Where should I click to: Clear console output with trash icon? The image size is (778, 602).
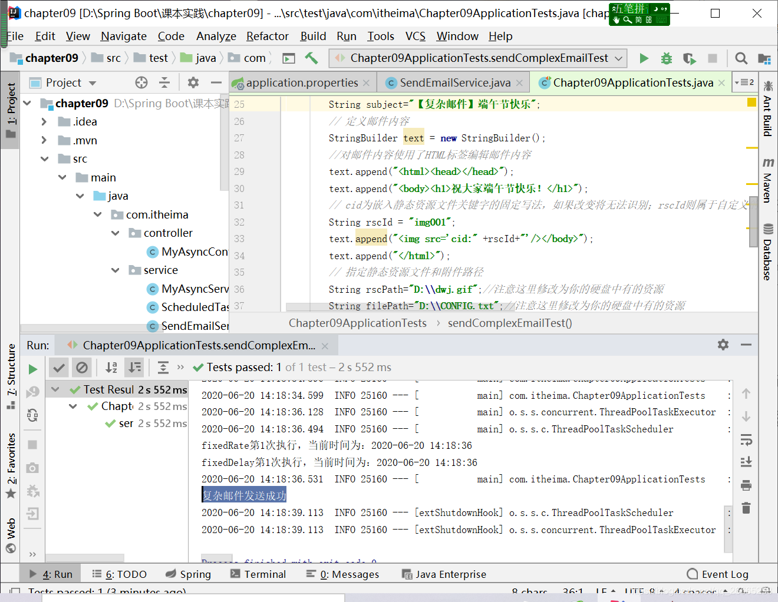click(x=746, y=508)
